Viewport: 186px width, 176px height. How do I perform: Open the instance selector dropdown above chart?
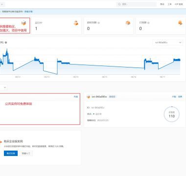168,43
